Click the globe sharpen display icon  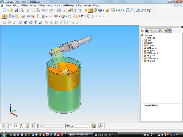point(100,10)
